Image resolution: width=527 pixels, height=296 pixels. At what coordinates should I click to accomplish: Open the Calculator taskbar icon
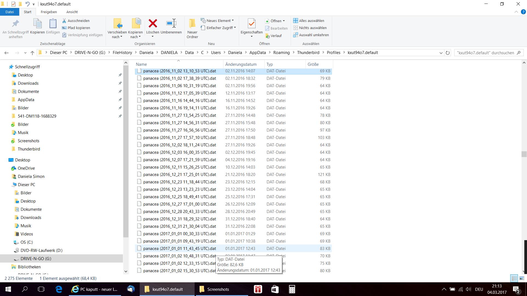click(292, 289)
